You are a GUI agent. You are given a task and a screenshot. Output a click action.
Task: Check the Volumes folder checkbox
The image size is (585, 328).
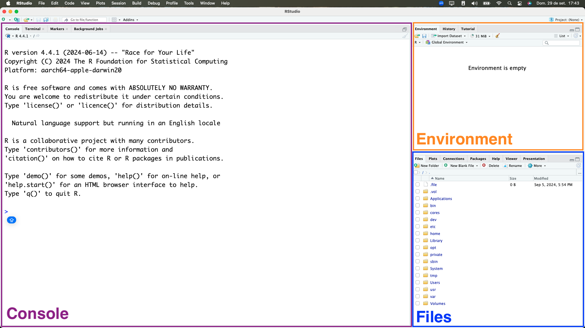[417, 303]
